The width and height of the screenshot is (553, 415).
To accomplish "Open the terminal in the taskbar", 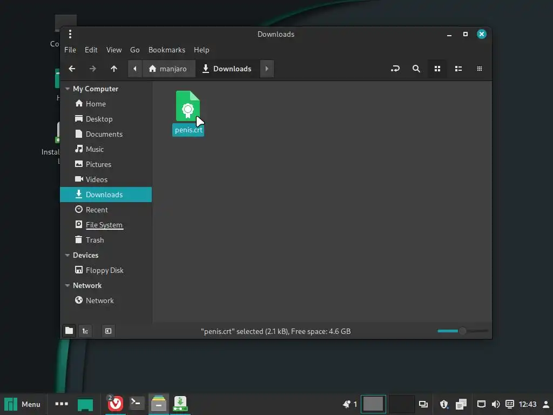I will 137,403.
